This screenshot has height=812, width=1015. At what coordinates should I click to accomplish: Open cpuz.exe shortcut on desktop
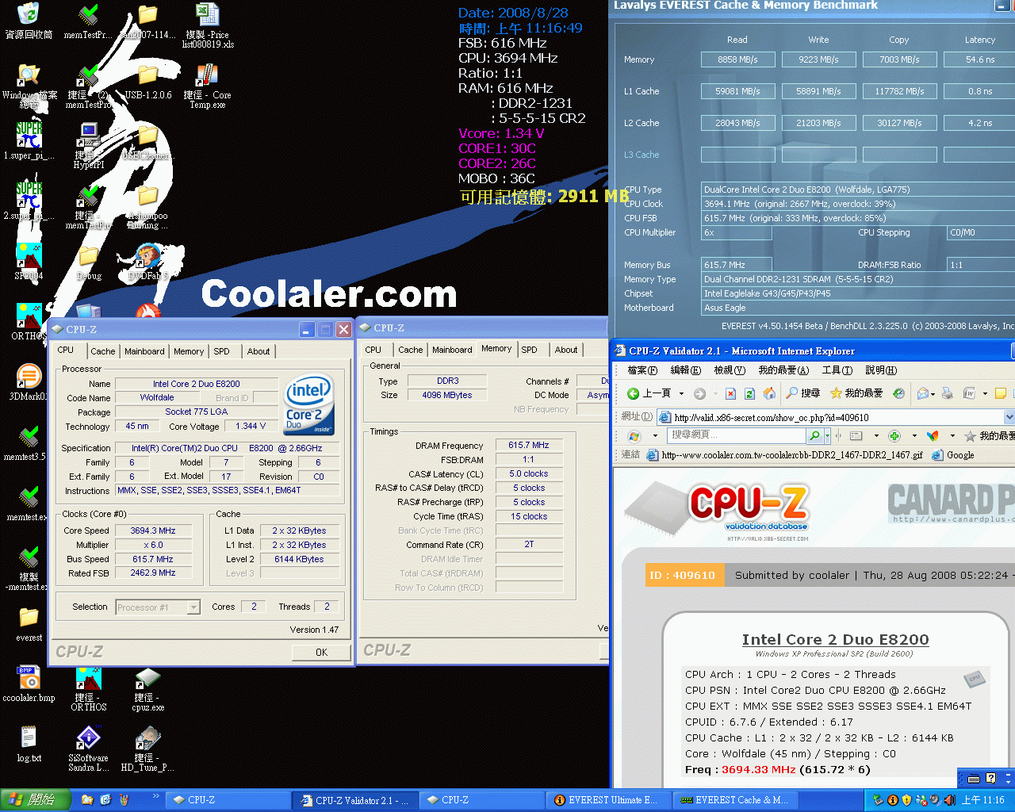coord(147,688)
